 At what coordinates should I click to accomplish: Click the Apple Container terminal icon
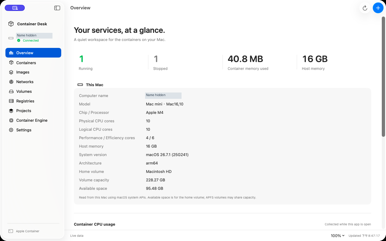pyautogui.click(x=11, y=231)
